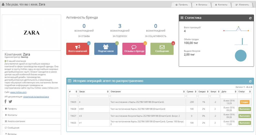
Task: Open the Сообщения green tile
Action: (x=162, y=49)
